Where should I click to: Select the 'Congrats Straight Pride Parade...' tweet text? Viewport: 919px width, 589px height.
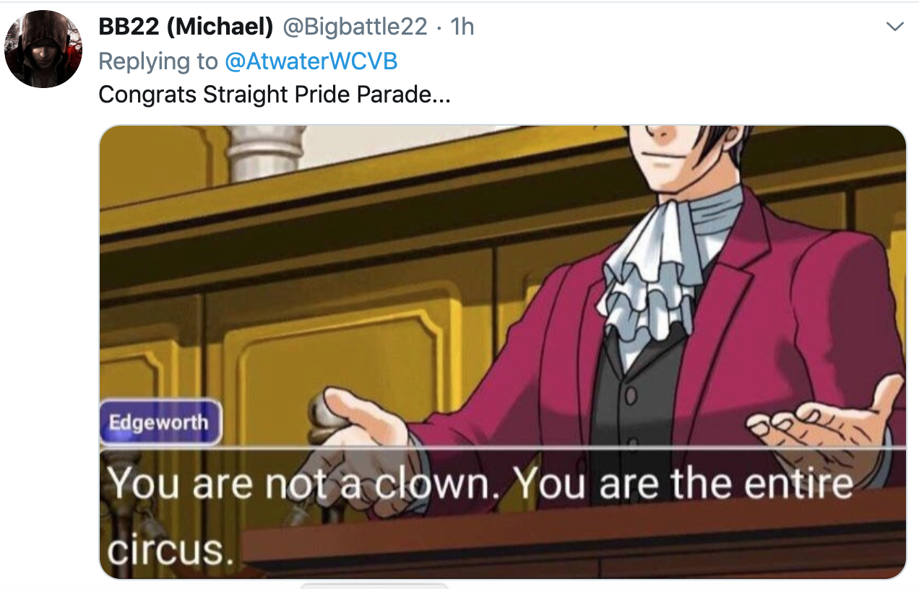274,95
